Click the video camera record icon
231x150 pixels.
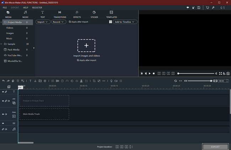(x=116, y=81)
